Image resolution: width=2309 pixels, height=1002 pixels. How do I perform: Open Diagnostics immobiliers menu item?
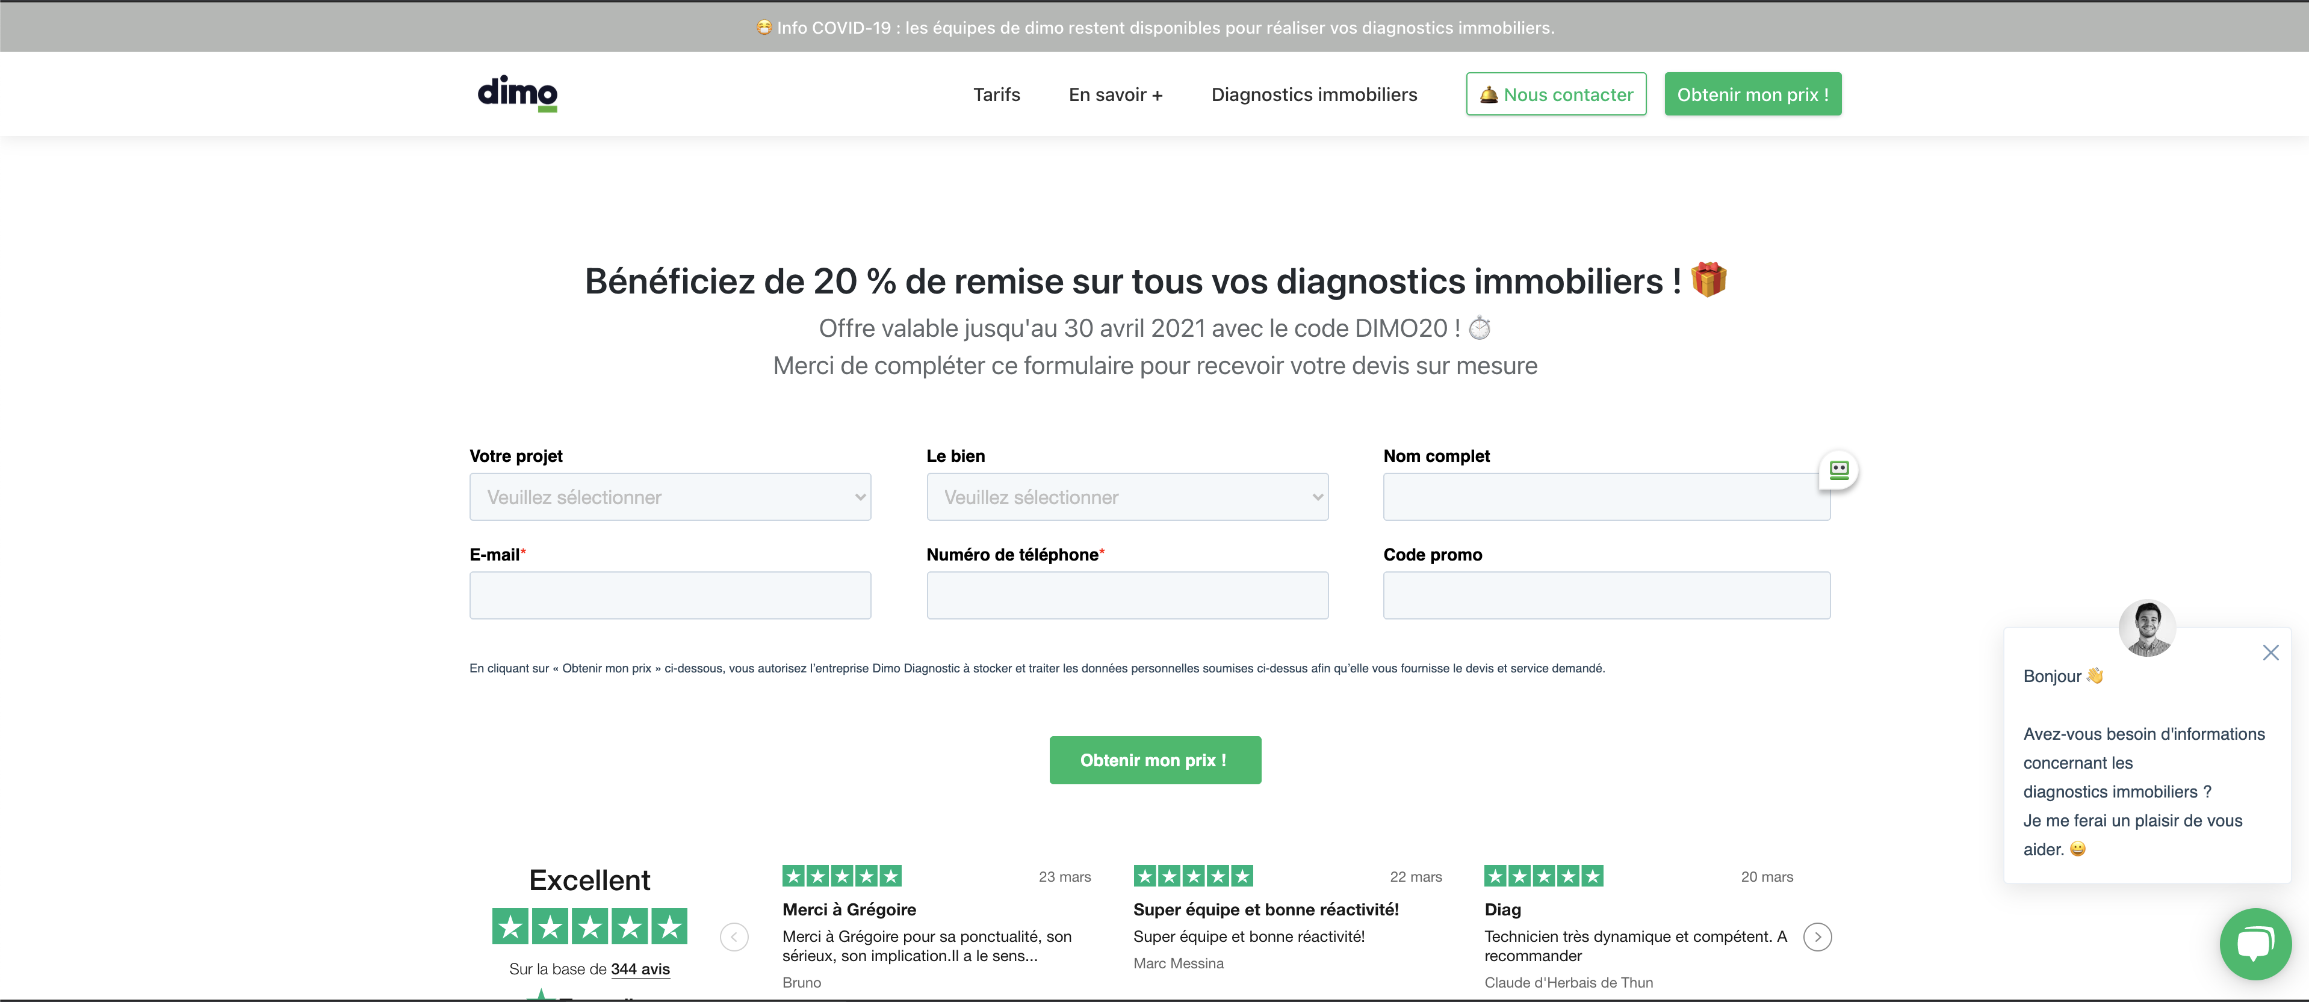1313,95
